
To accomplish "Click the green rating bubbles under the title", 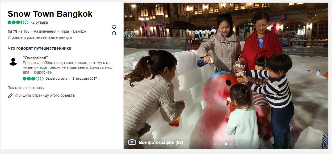I will tap(18, 22).
